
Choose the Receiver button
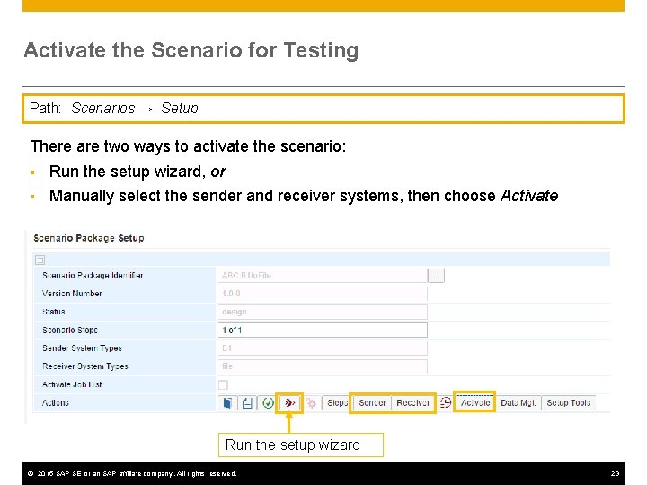coord(412,402)
